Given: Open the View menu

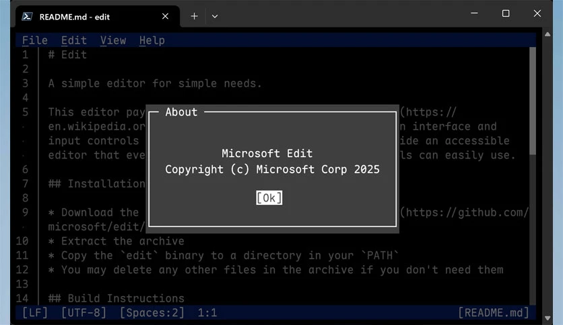Looking at the screenshot, I should click(113, 40).
